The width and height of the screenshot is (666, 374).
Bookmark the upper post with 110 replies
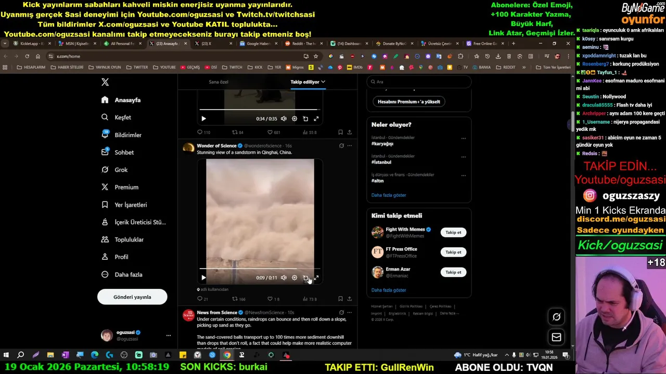pos(340,132)
